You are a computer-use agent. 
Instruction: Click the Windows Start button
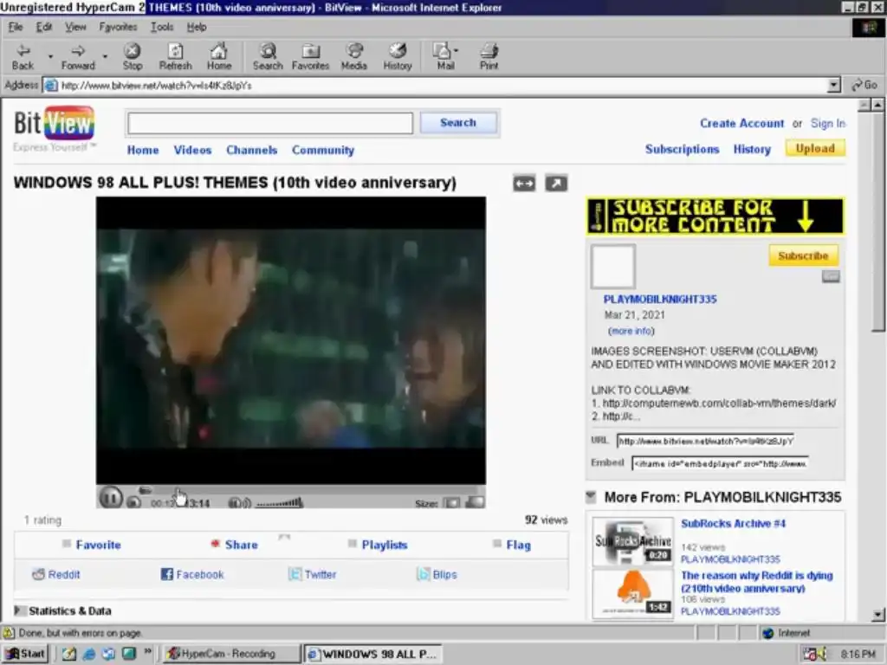pos(25,654)
